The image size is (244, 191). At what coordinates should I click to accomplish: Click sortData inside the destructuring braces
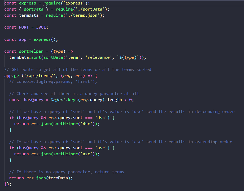[34, 9]
